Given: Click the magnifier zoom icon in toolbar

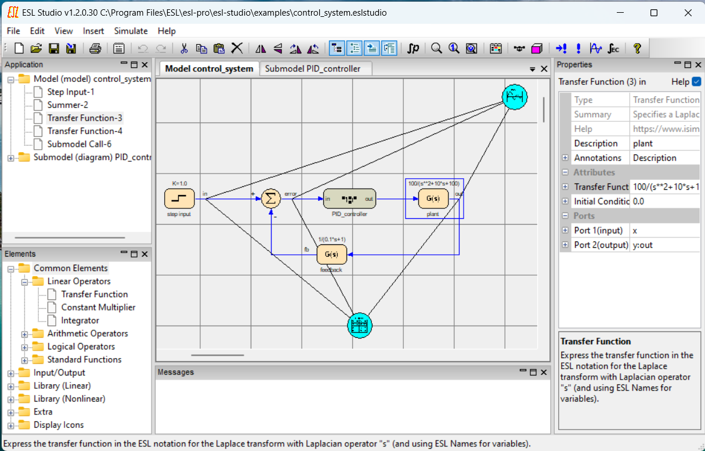Looking at the screenshot, I should 436,49.
